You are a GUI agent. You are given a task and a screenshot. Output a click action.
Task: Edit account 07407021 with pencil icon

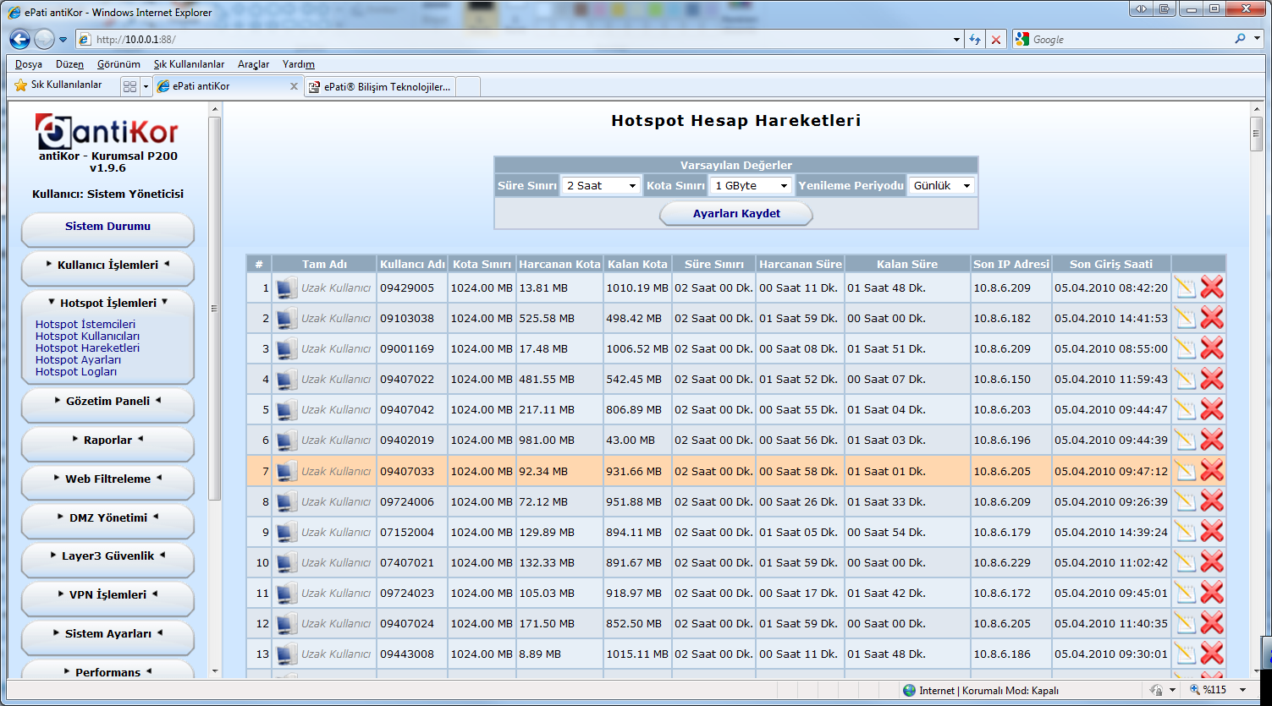[1185, 562]
